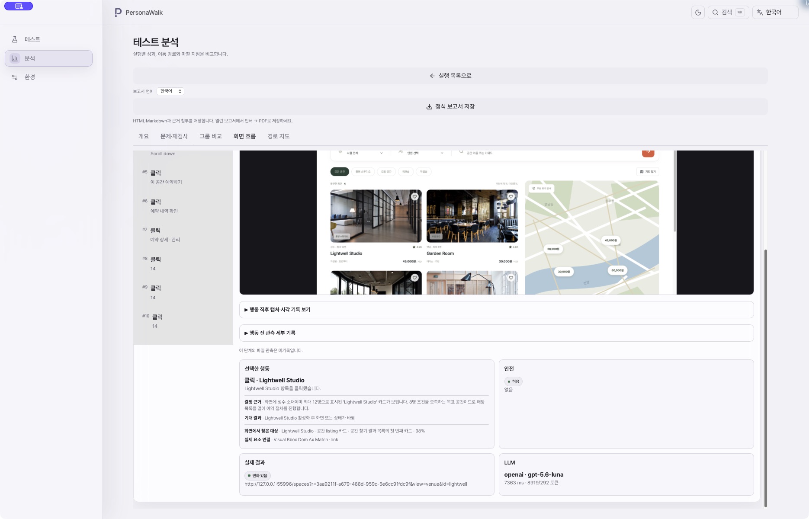Toggle dark mode with the moon icon
The image size is (809, 519).
click(x=698, y=13)
